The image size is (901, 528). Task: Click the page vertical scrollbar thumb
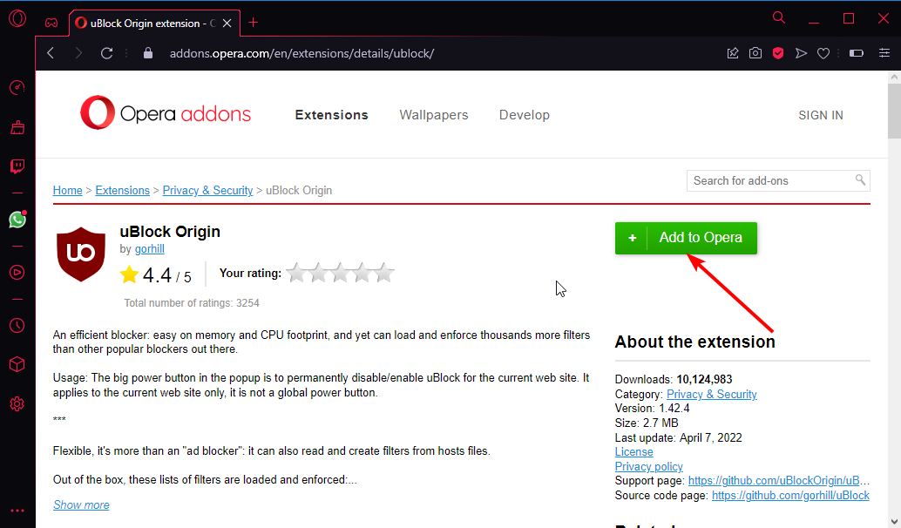pos(894,111)
